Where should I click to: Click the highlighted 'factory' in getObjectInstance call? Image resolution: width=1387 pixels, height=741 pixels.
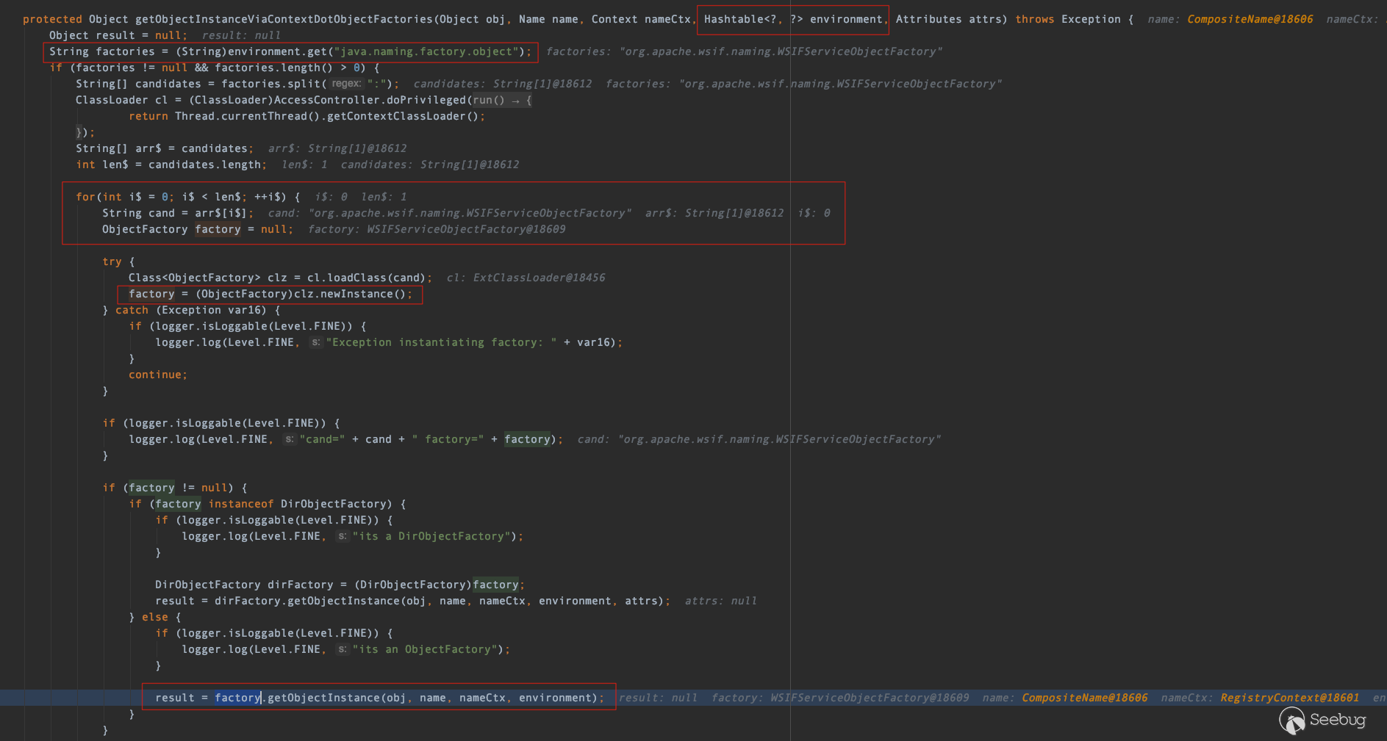(x=237, y=698)
